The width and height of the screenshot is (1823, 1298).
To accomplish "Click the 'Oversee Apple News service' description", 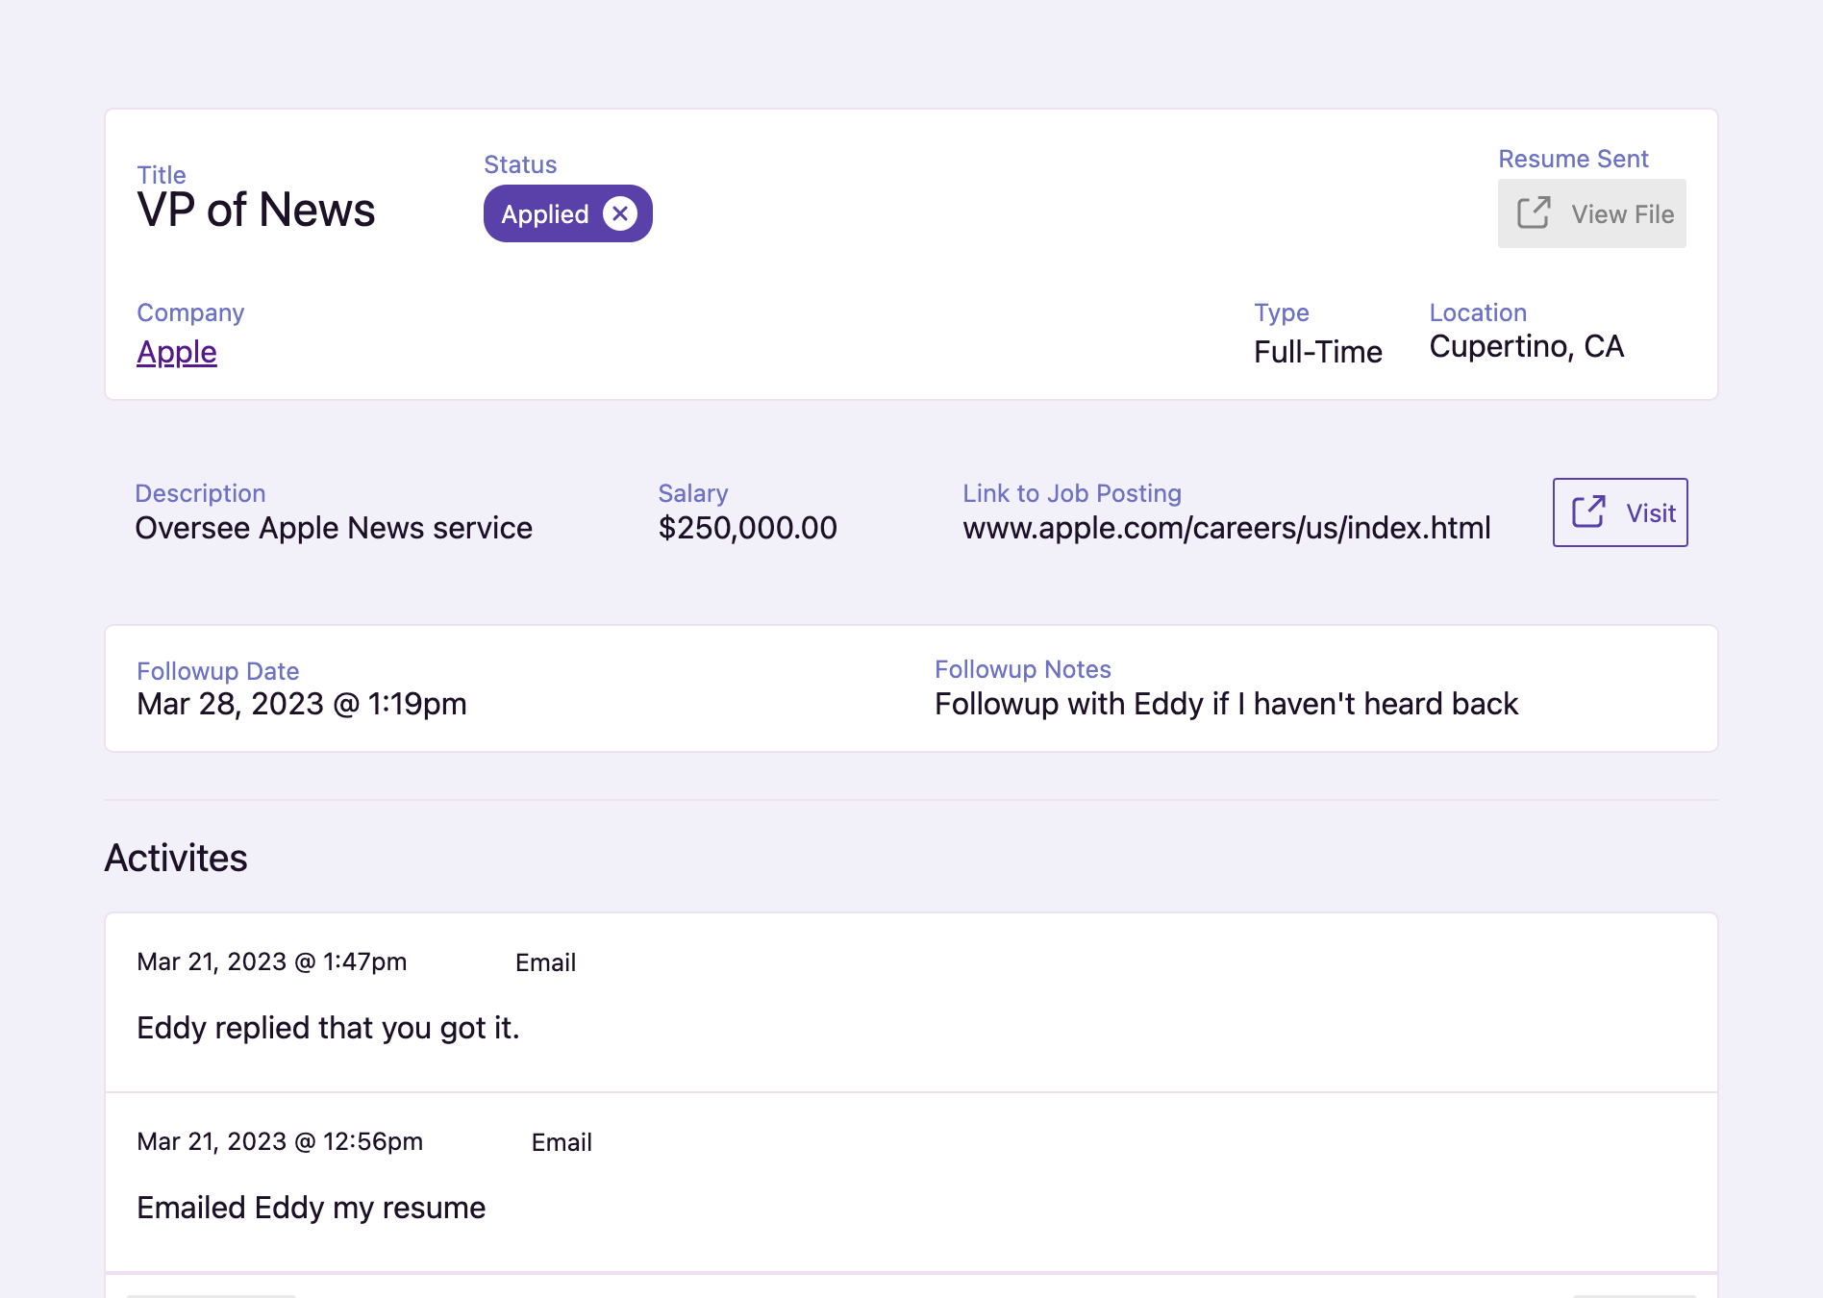I will coord(334,527).
